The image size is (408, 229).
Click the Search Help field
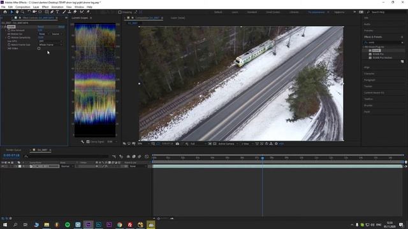click(387, 12)
